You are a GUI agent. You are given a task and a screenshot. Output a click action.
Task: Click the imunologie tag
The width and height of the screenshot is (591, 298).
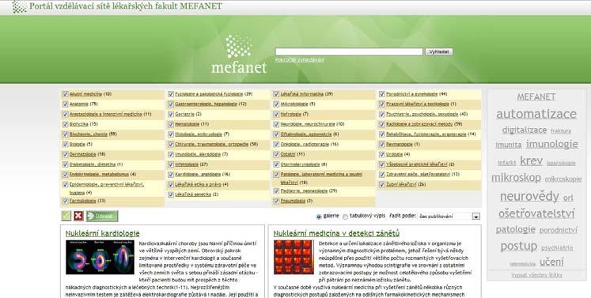pos(552,144)
